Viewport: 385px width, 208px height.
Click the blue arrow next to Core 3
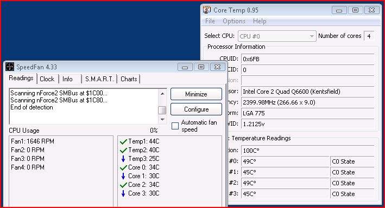coord(123,193)
